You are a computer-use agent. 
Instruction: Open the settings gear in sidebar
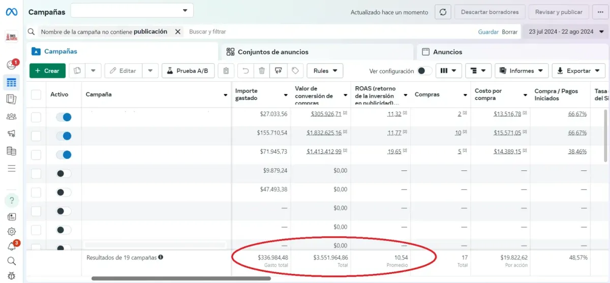[x=12, y=232]
